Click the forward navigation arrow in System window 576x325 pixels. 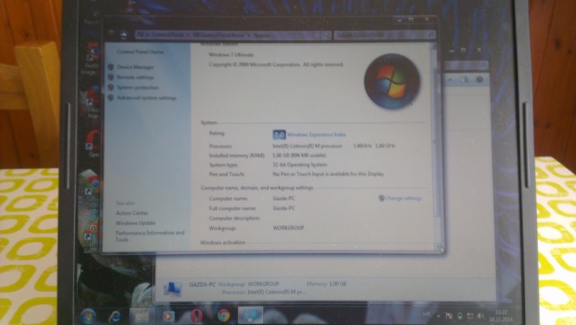point(124,34)
